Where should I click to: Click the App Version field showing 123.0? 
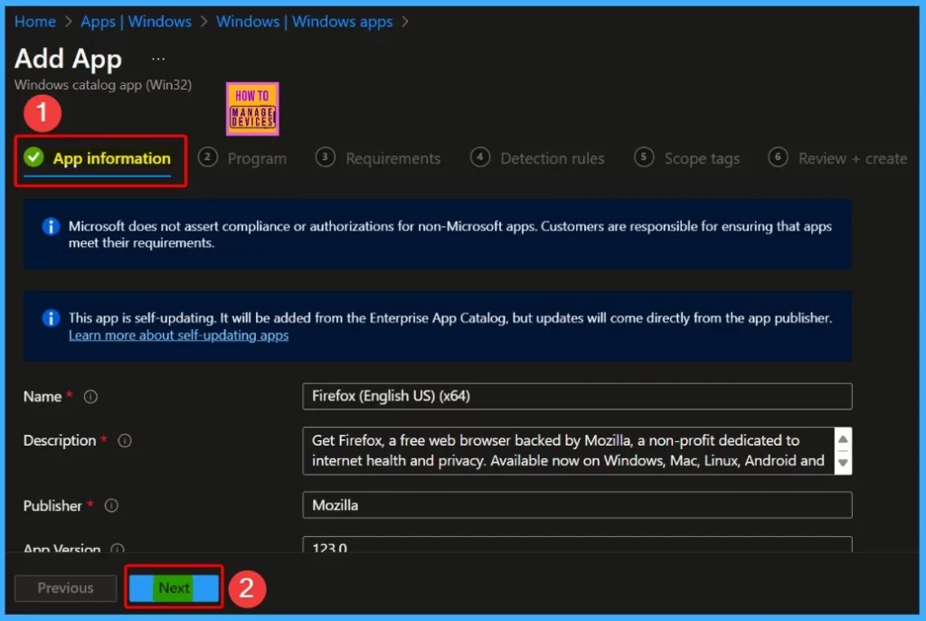click(577, 544)
